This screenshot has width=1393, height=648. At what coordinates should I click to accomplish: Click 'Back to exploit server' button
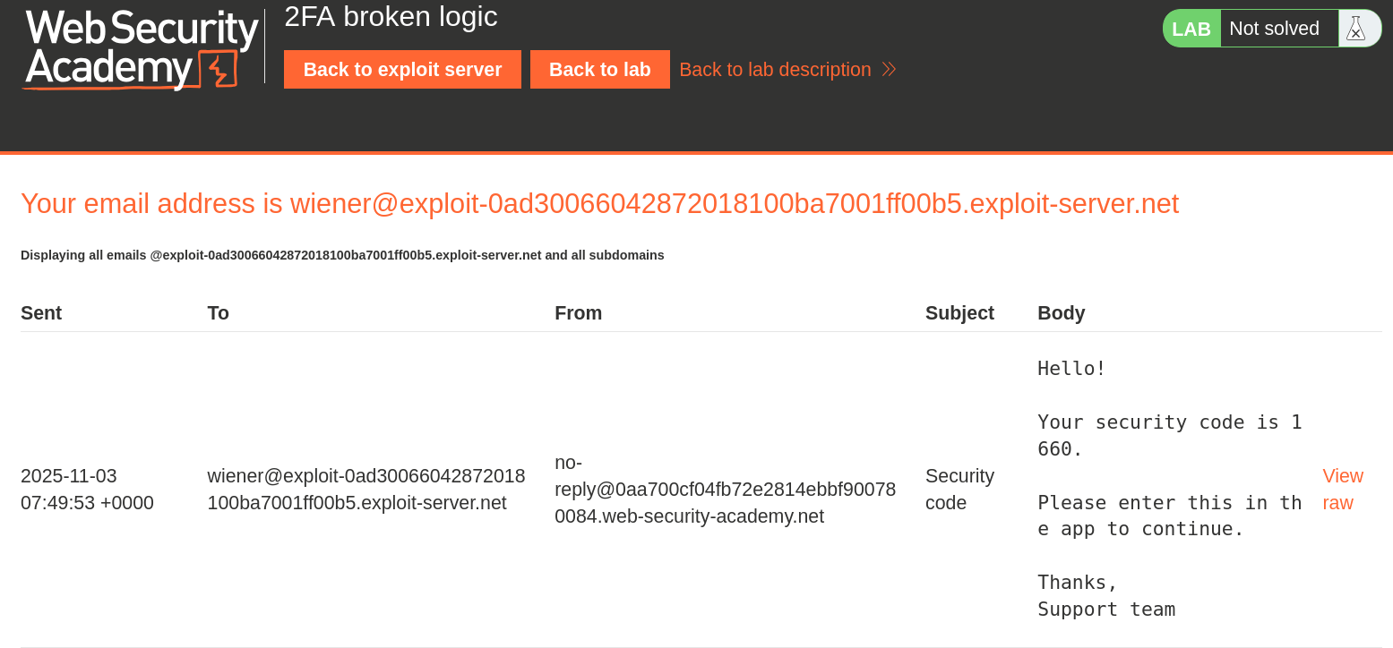pos(401,69)
